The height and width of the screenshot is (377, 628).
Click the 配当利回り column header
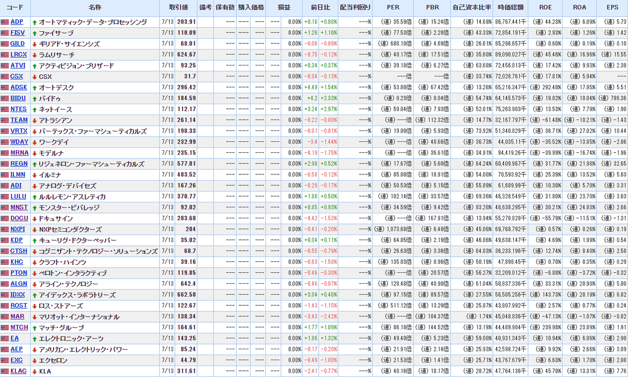pos(355,8)
